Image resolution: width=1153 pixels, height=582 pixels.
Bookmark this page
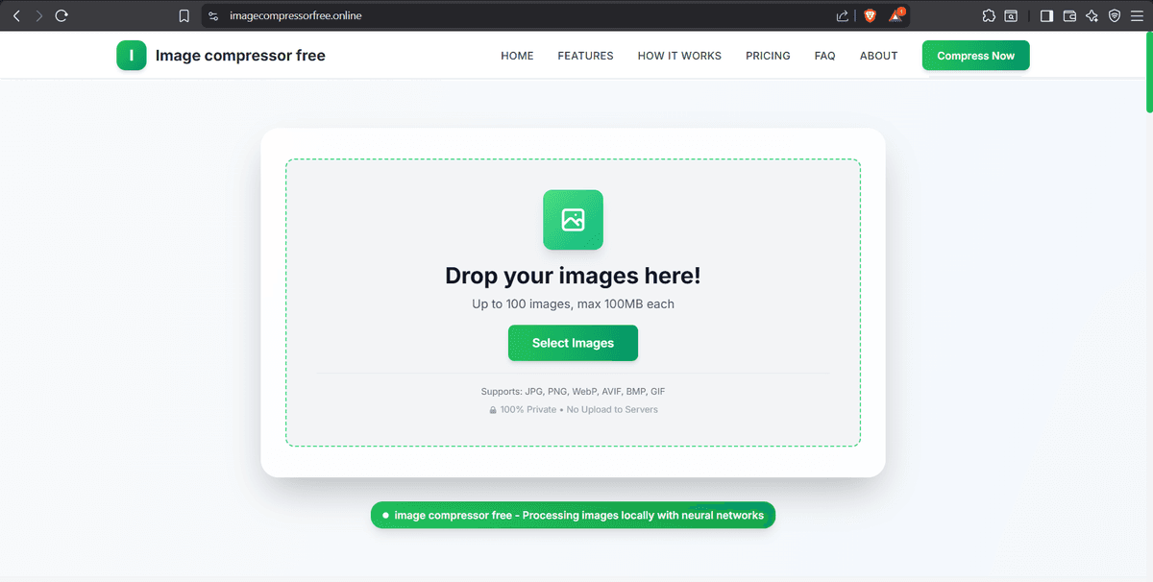click(x=184, y=15)
